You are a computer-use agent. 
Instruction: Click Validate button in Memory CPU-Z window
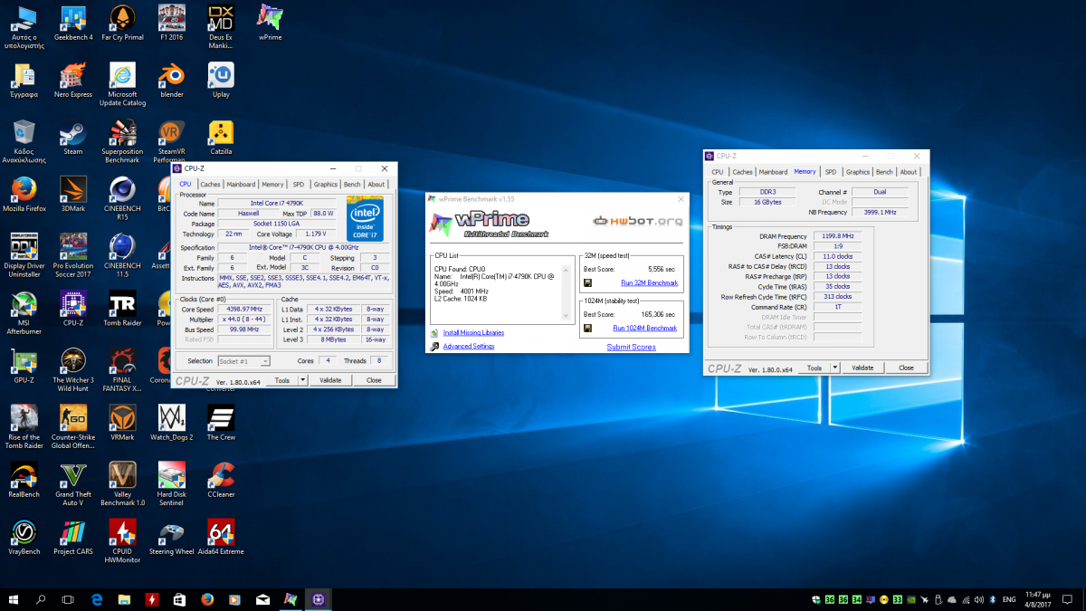point(862,368)
